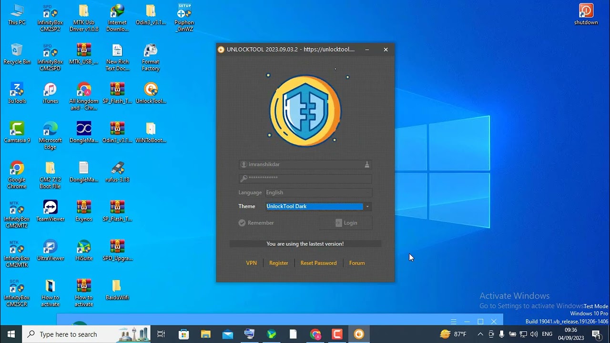This screenshot has height=343, width=610.
Task: Select the New Rich Text Document file
Action: point(117,57)
